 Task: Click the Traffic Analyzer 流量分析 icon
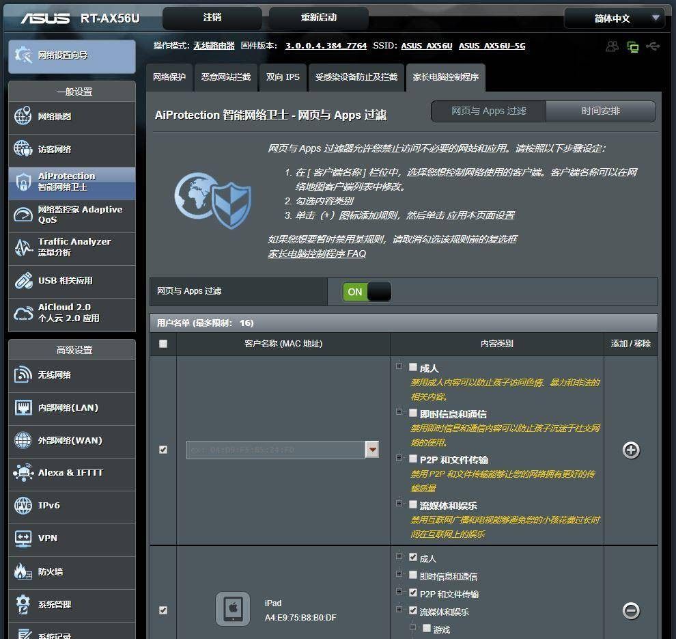(23, 247)
